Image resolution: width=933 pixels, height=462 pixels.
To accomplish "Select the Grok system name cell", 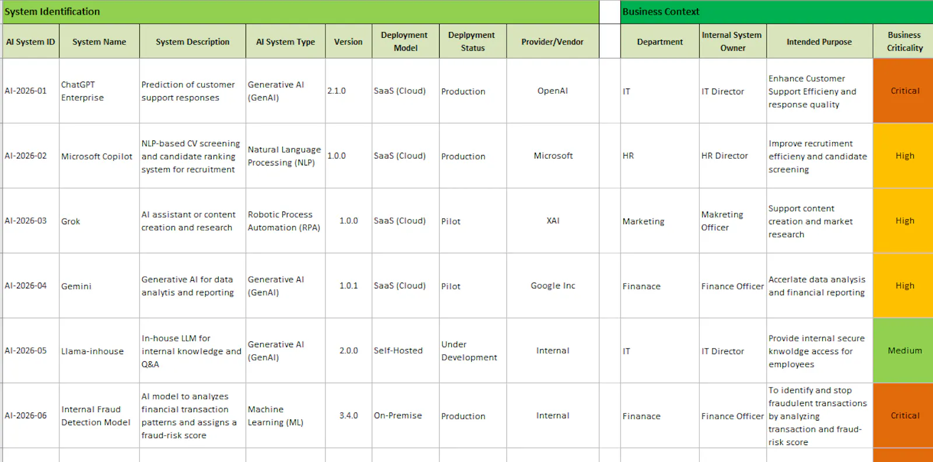I will tap(99, 221).
